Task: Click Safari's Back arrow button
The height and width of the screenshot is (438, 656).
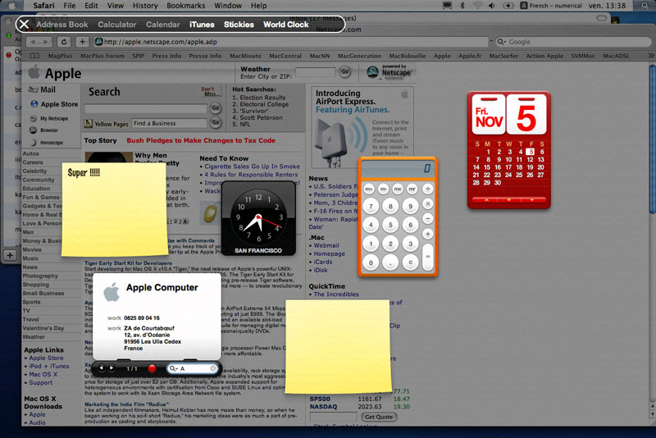Action: [x=33, y=41]
